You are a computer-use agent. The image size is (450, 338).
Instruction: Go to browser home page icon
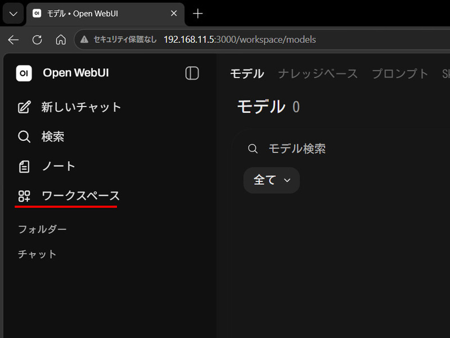(x=61, y=39)
